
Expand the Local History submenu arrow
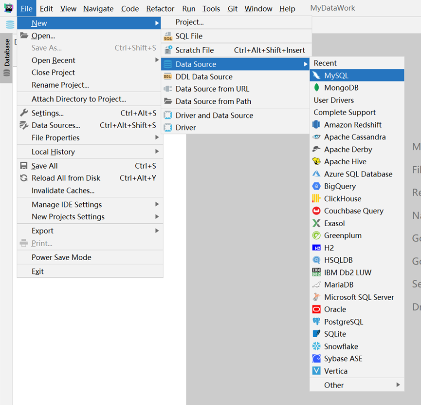tap(157, 152)
